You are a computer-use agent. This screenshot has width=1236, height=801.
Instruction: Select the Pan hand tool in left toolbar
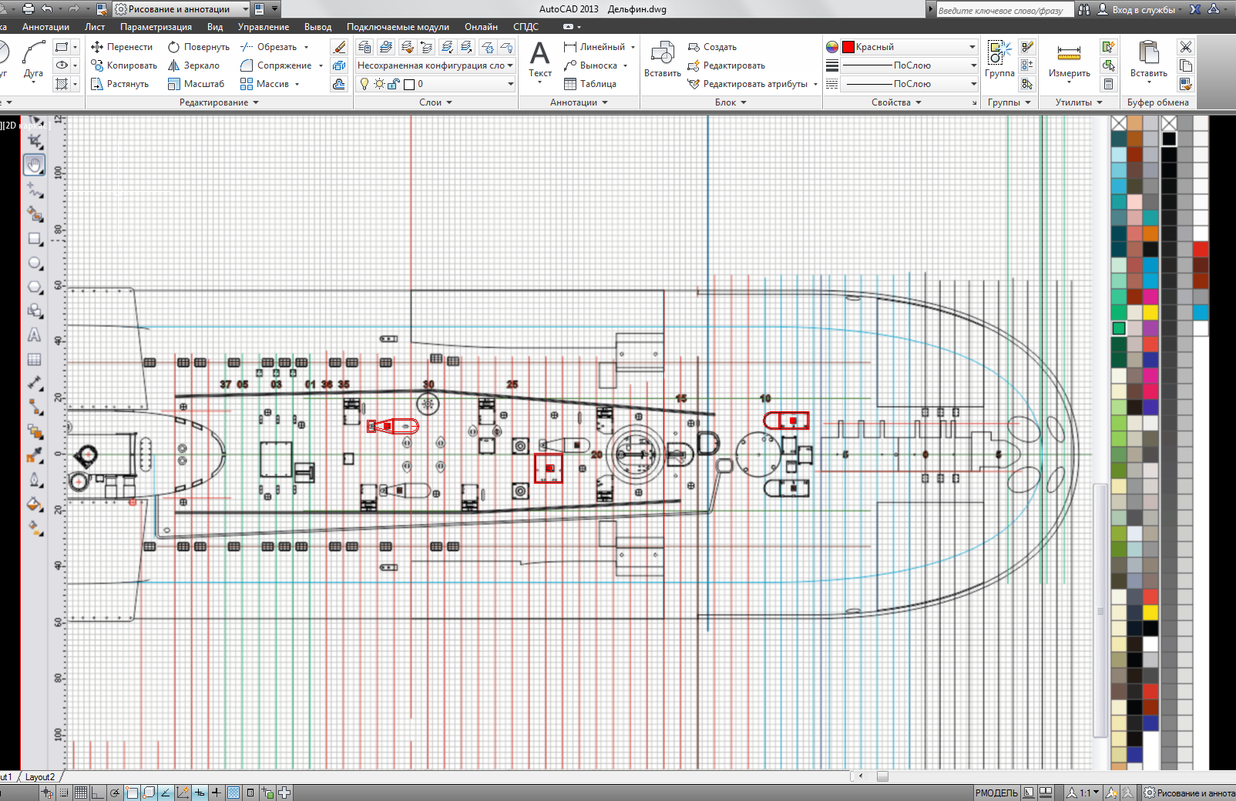point(34,165)
